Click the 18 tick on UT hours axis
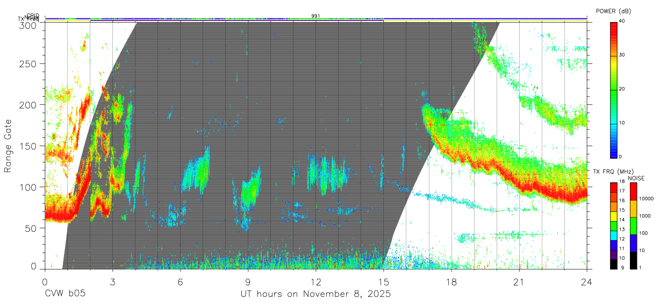Screen dimensions: 660x305 tap(451, 281)
